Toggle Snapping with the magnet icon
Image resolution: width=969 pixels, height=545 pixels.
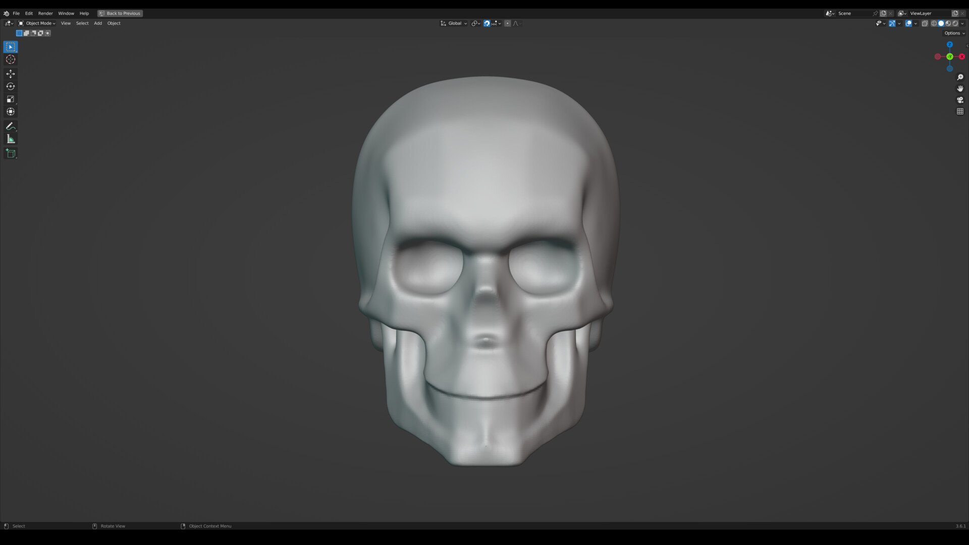tap(487, 23)
